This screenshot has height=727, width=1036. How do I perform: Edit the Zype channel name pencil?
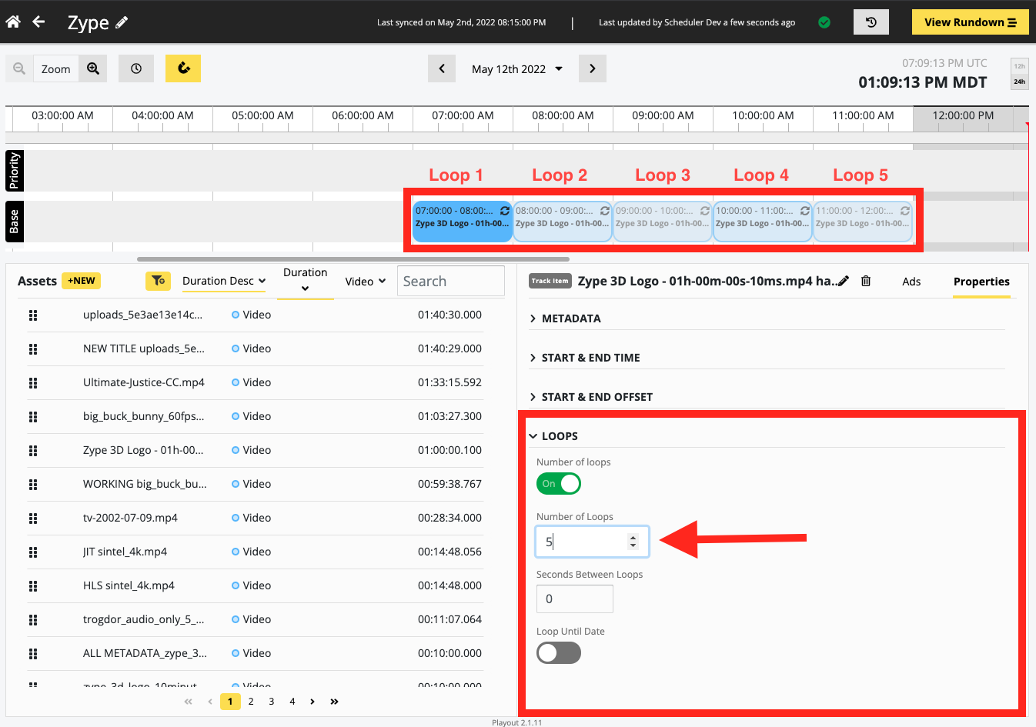122,22
